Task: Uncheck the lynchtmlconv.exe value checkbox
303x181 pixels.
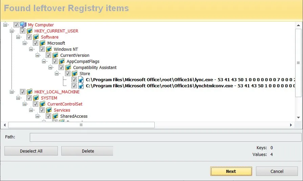Action: pyautogui.click(x=74, y=86)
